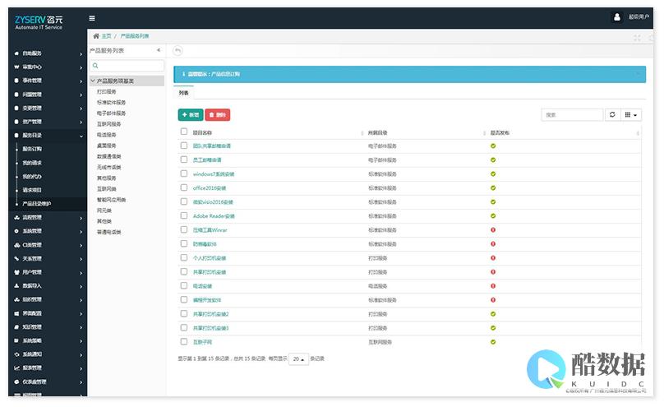
Task: Click the magnifier icon in the tree search
Action: pos(95,66)
